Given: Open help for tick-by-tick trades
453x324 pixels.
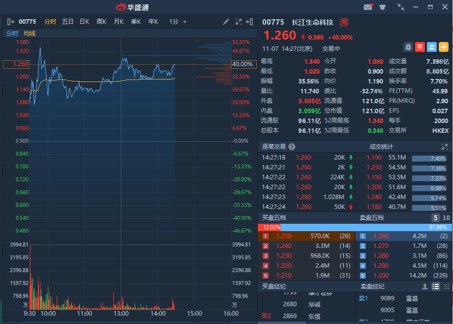Looking at the screenshot, I should tap(292, 147).
